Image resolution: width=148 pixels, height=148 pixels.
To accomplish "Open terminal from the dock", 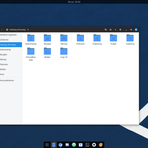I will coord(87,145).
